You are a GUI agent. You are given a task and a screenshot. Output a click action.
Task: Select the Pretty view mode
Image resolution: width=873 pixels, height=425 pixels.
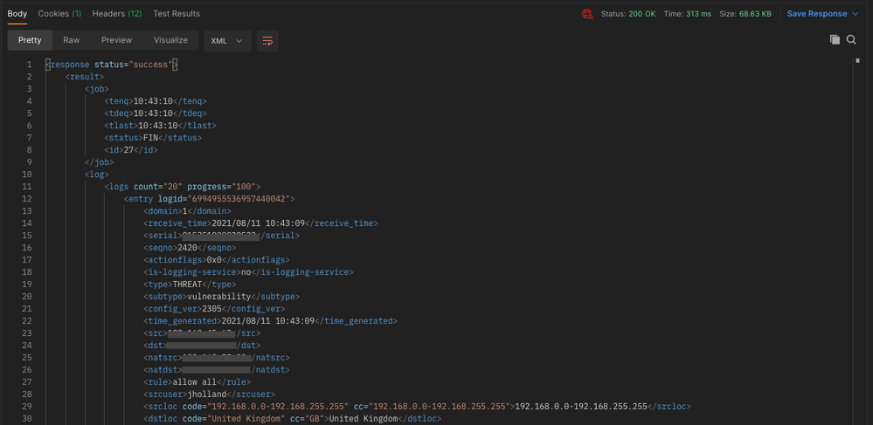pos(30,40)
